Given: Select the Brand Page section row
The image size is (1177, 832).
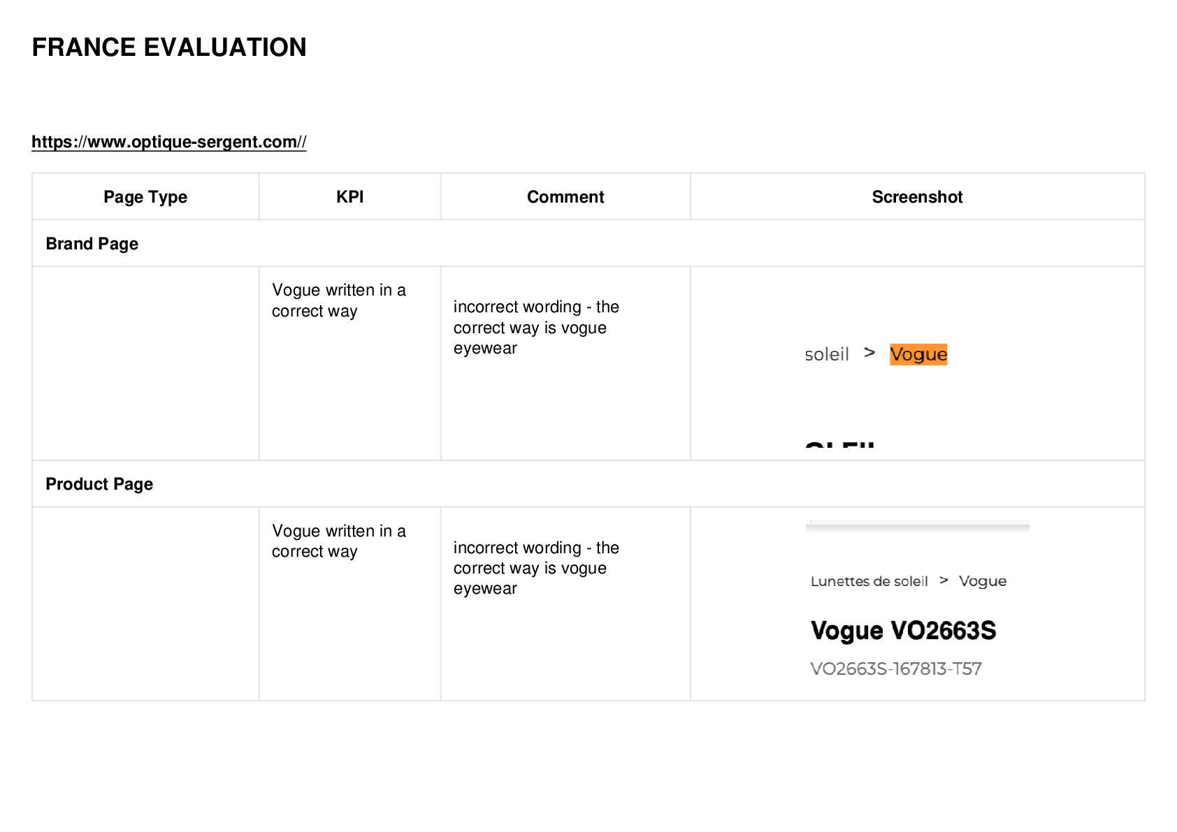Looking at the screenshot, I should (x=588, y=243).
